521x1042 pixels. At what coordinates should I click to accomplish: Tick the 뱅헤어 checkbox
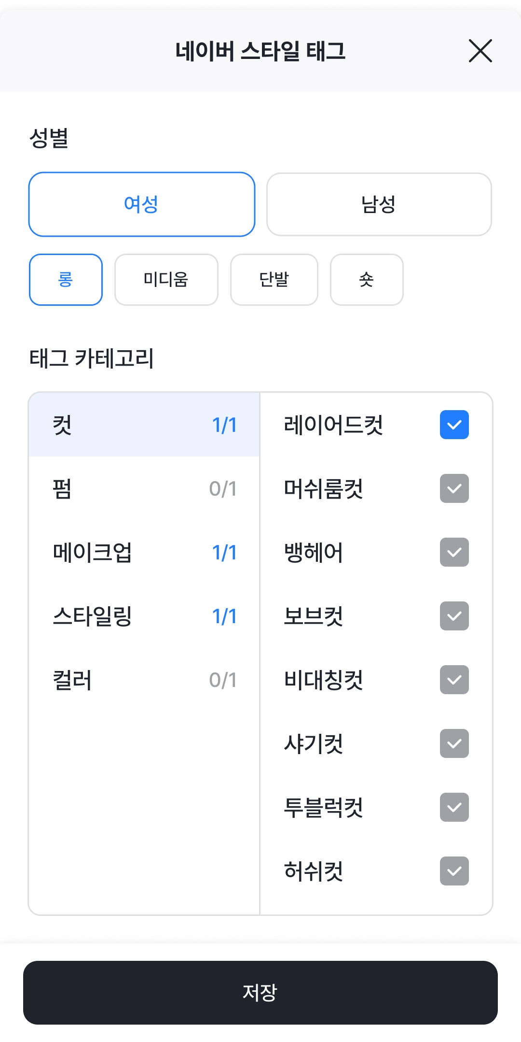tap(454, 553)
